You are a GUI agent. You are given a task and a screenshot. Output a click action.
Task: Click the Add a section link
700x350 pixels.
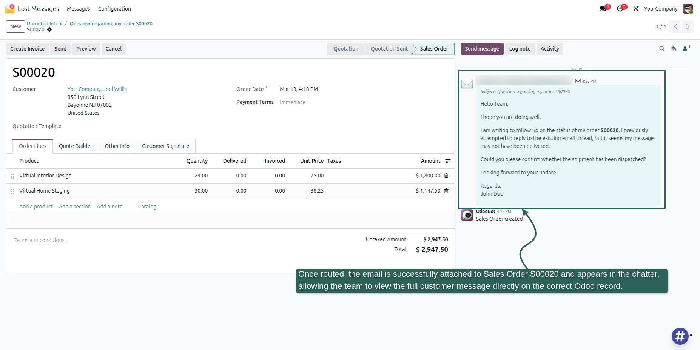pyautogui.click(x=75, y=207)
